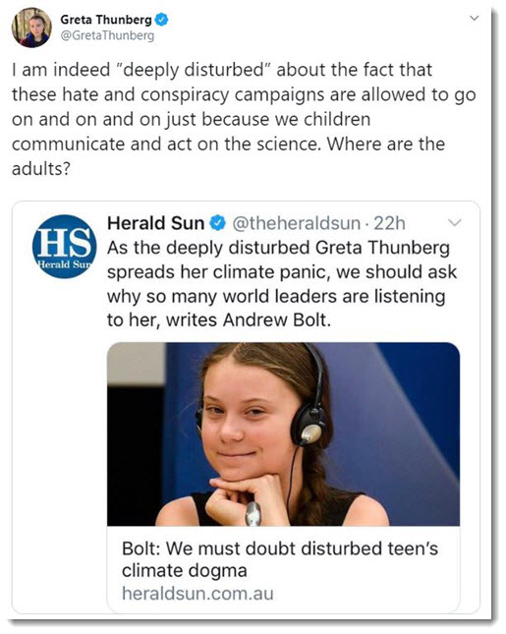The height and width of the screenshot is (634, 506).
Task: Click the Herald Sun HS logo avatar
Action: [x=64, y=247]
